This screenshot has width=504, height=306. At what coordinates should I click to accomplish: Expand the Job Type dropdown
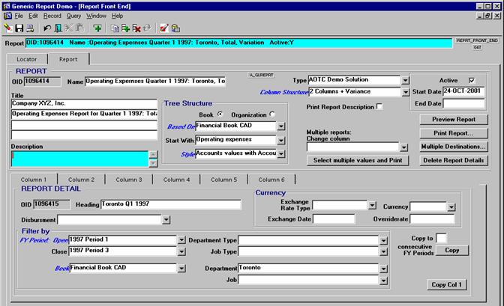[x=383, y=252]
